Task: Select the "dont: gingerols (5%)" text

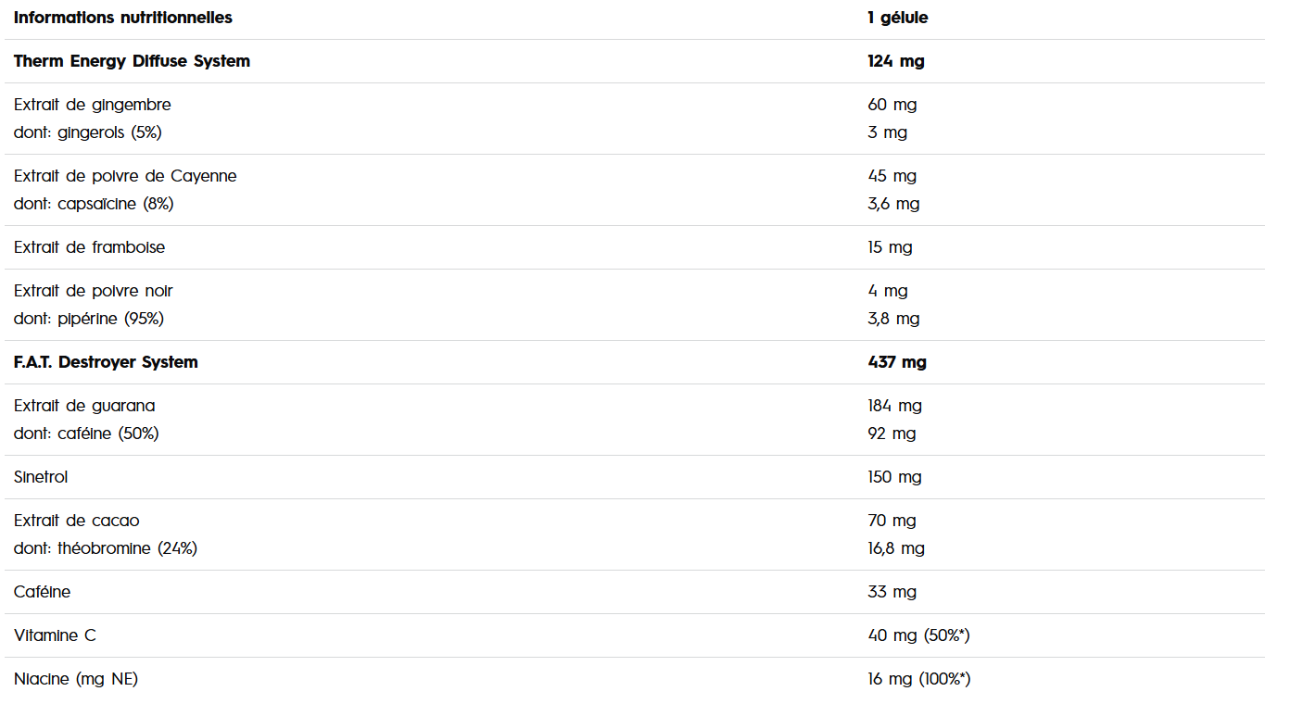Action: coord(87,132)
